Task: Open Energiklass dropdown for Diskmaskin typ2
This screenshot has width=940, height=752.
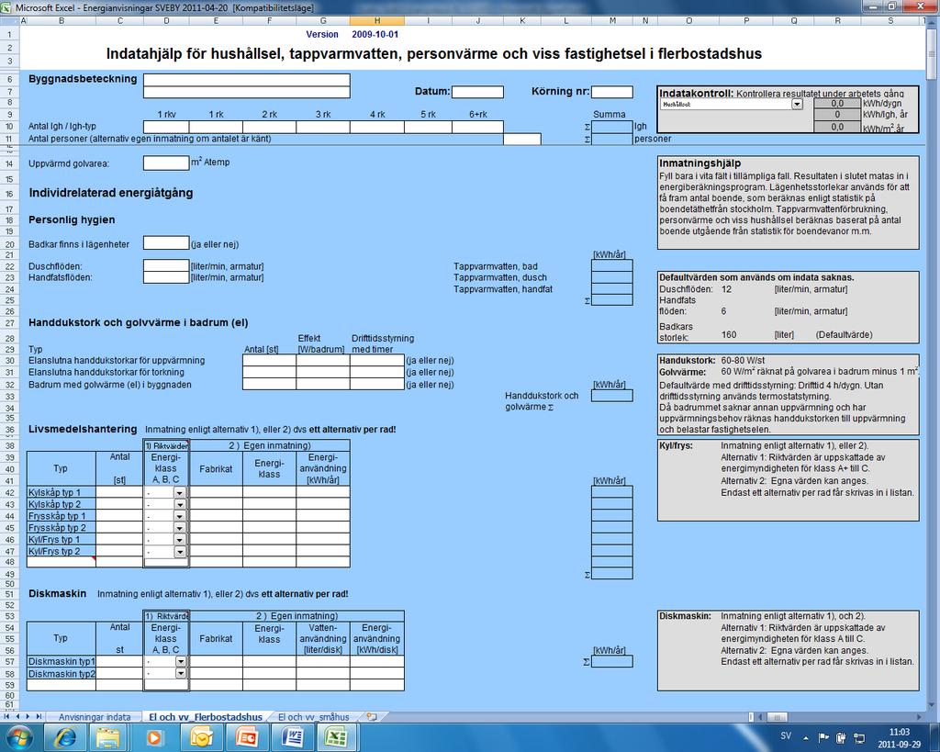Action: click(x=180, y=673)
